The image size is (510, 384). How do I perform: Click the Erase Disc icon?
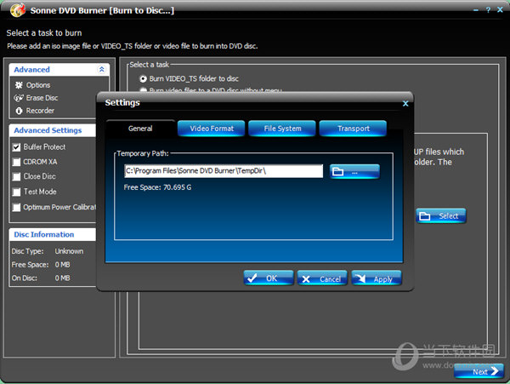[x=19, y=98]
